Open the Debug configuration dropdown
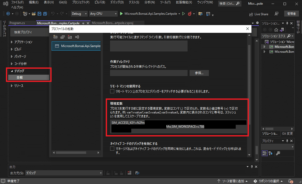 79,14
